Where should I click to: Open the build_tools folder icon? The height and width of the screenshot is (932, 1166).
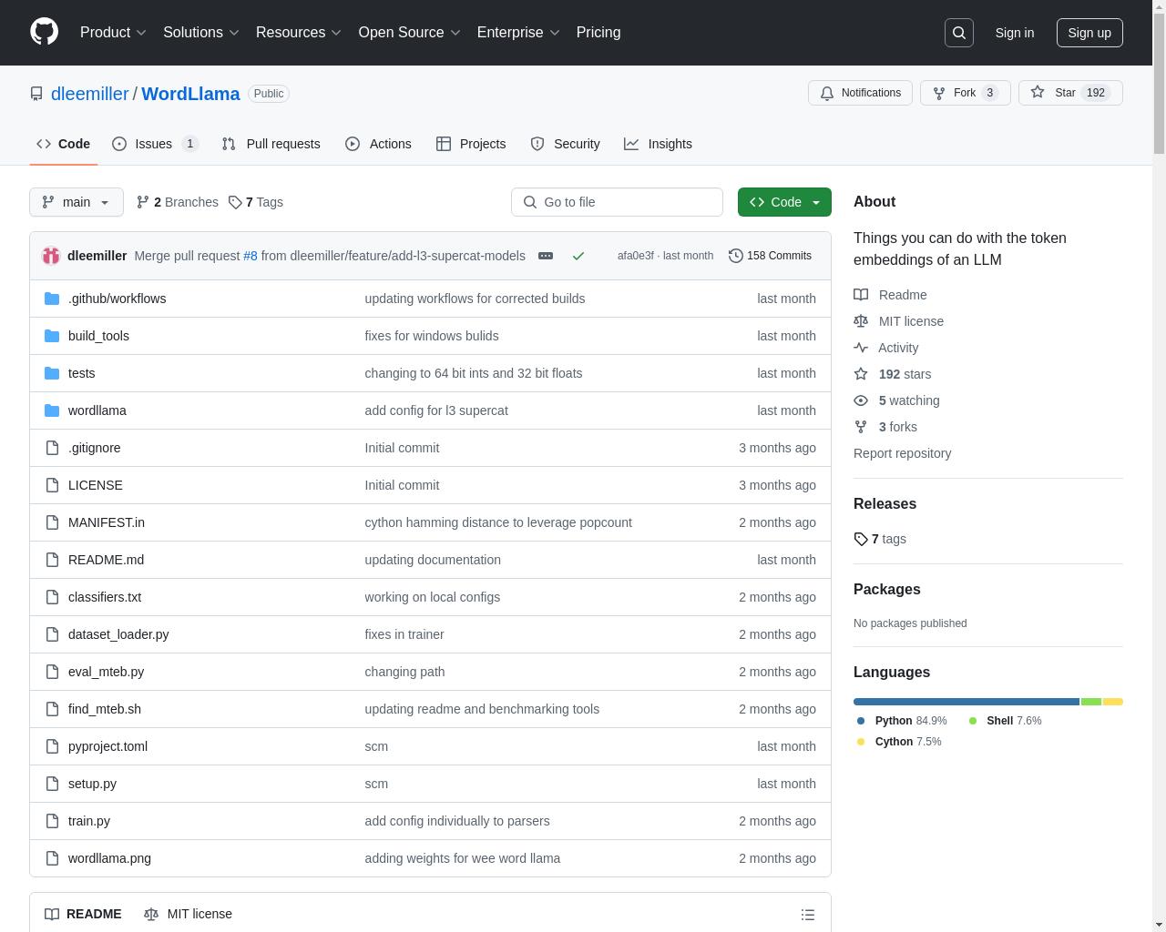52,336
